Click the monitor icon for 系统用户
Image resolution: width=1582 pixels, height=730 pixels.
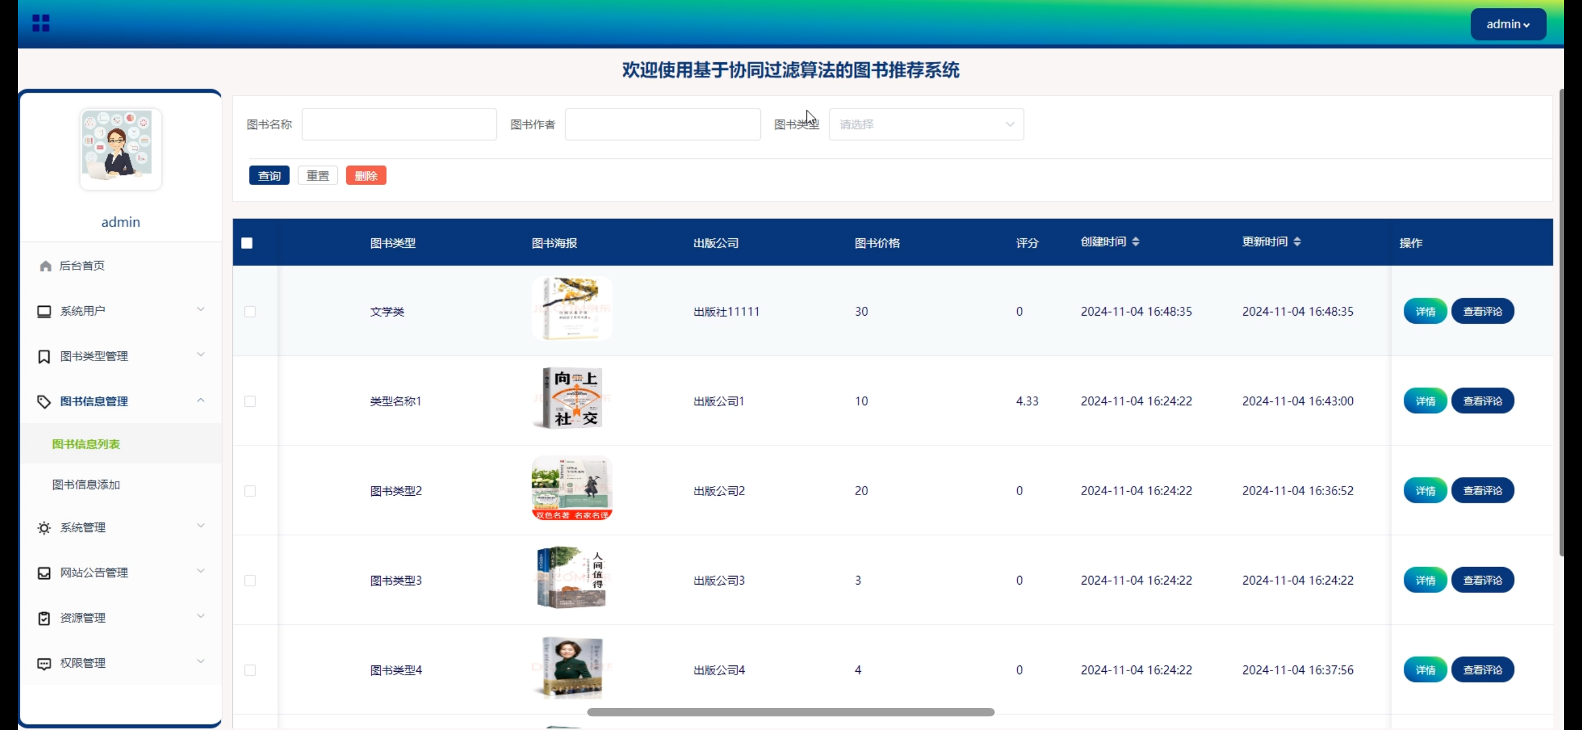coord(44,311)
